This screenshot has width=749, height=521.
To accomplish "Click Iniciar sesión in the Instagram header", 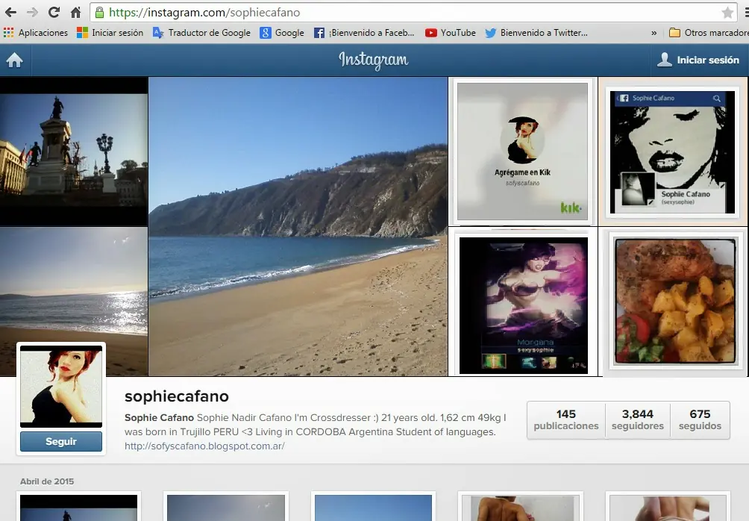I will [x=708, y=60].
